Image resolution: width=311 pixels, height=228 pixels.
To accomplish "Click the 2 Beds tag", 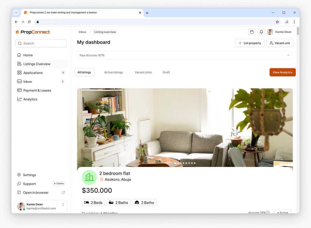I will coord(94,203).
